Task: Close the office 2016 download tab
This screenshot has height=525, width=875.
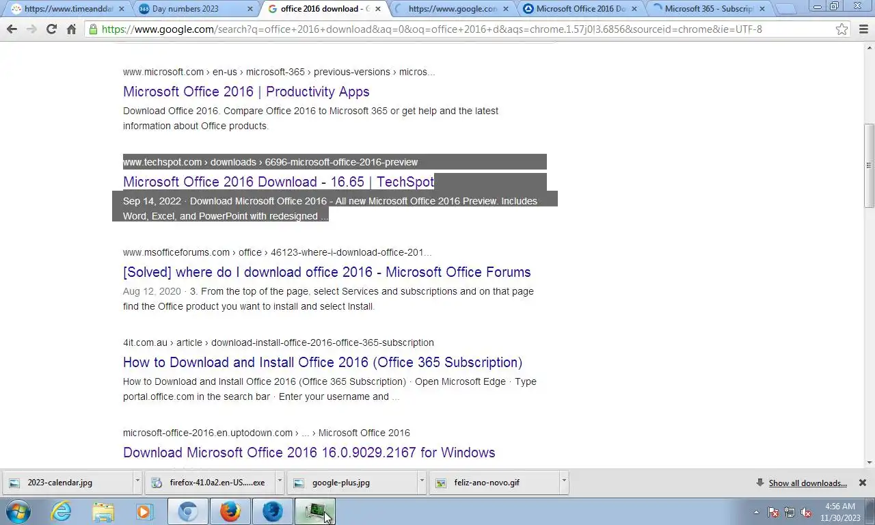Action: click(x=379, y=9)
